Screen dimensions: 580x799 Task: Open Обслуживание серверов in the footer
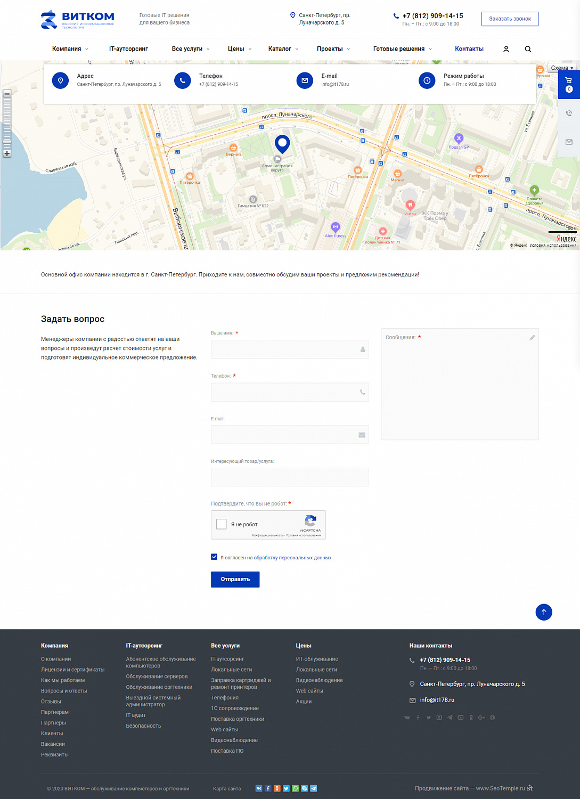coord(157,676)
